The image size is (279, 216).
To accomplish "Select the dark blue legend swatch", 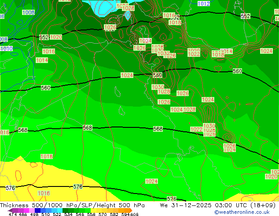I will pos(38,211).
